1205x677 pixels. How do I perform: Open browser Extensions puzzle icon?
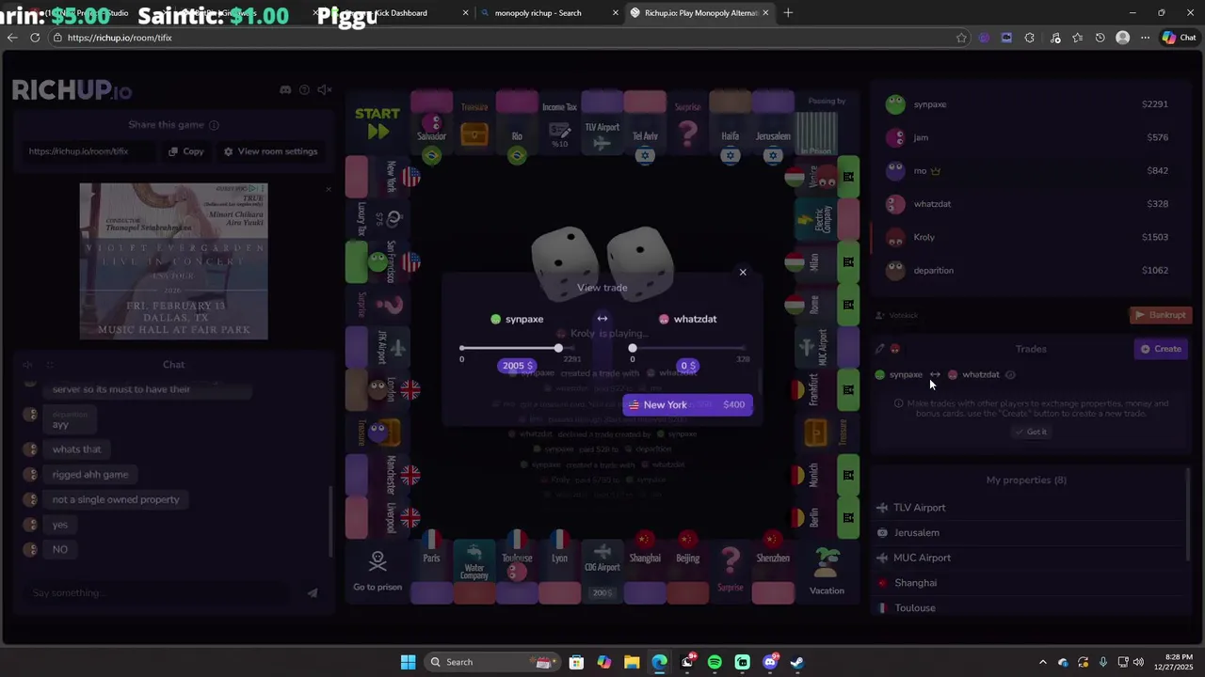click(1029, 38)
